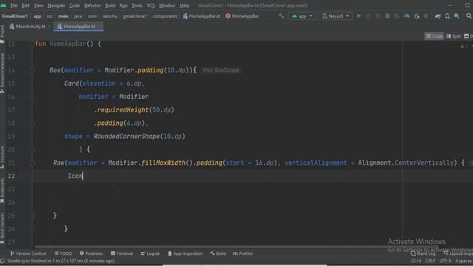Run the app with the green play icon
This screenshot has width=473, height=266.
[358, 16]
